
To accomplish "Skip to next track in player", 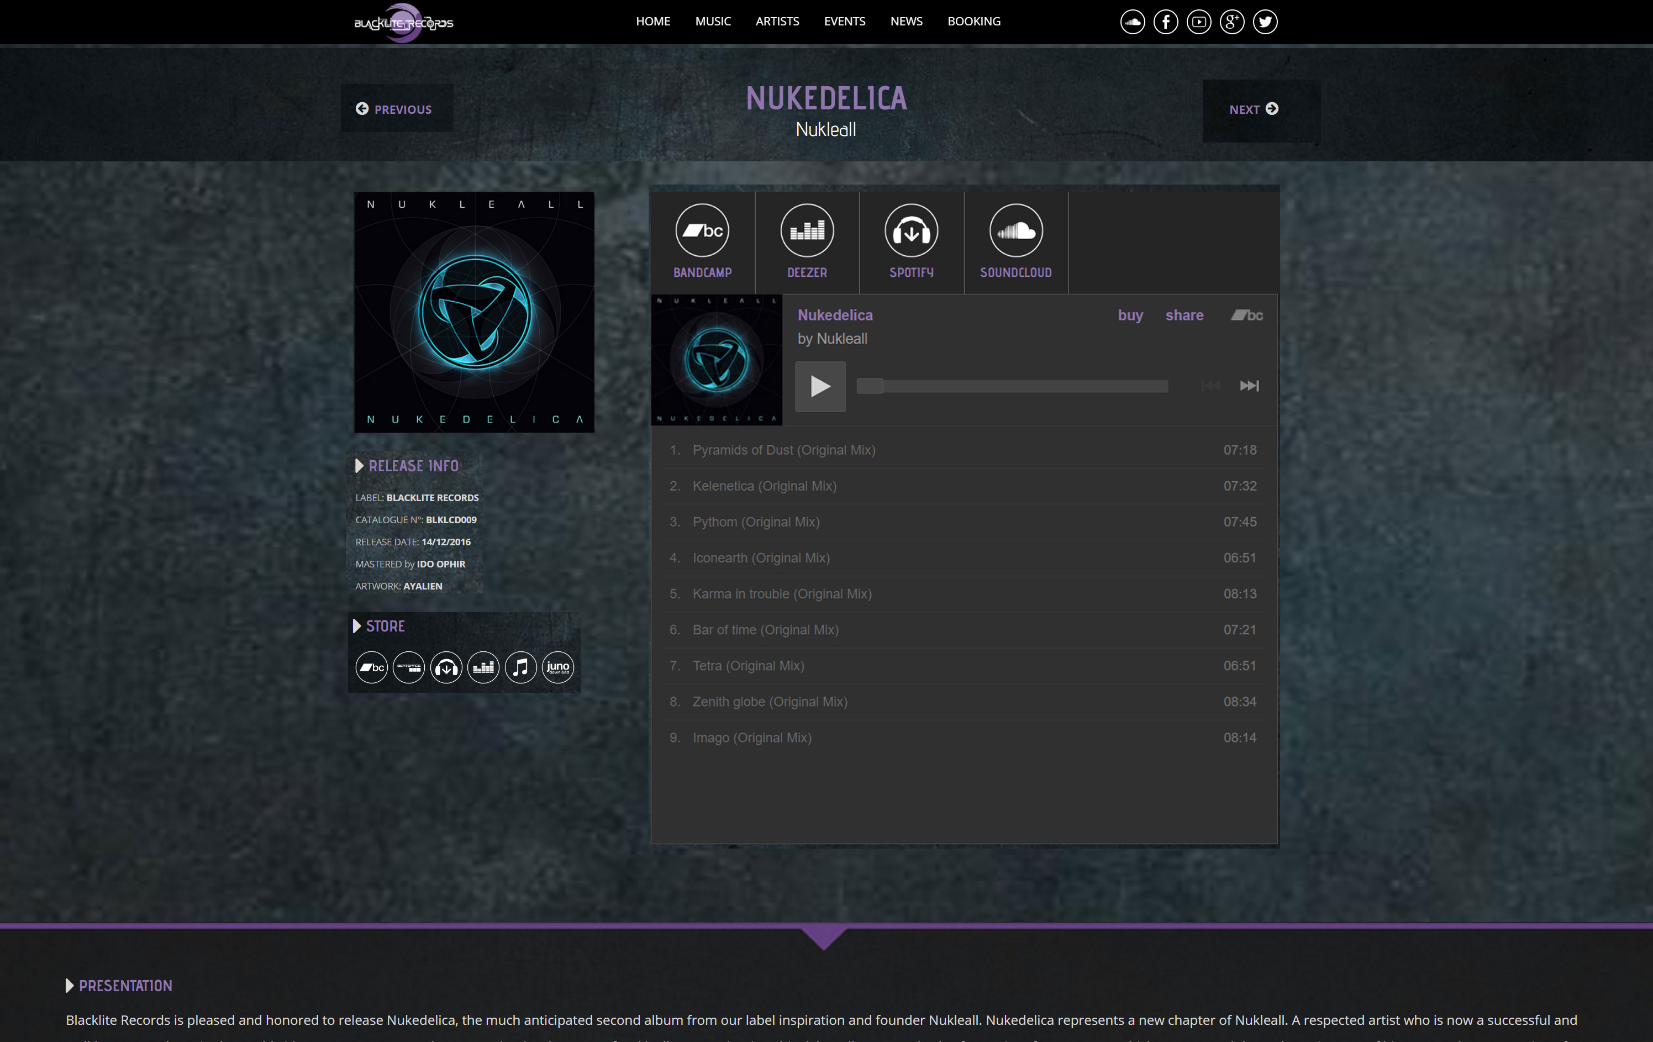I will pyautogui.click(x=1249, y=386).
